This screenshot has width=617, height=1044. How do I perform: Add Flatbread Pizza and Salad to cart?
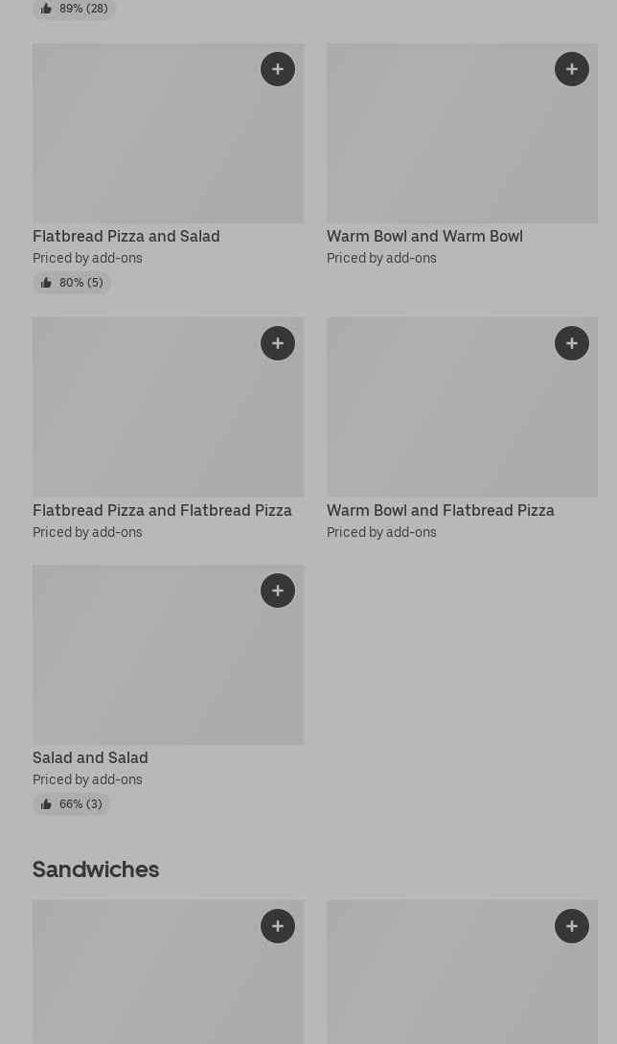278,69
